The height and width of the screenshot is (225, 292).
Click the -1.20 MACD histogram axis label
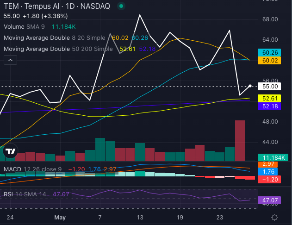pos(269,180)
